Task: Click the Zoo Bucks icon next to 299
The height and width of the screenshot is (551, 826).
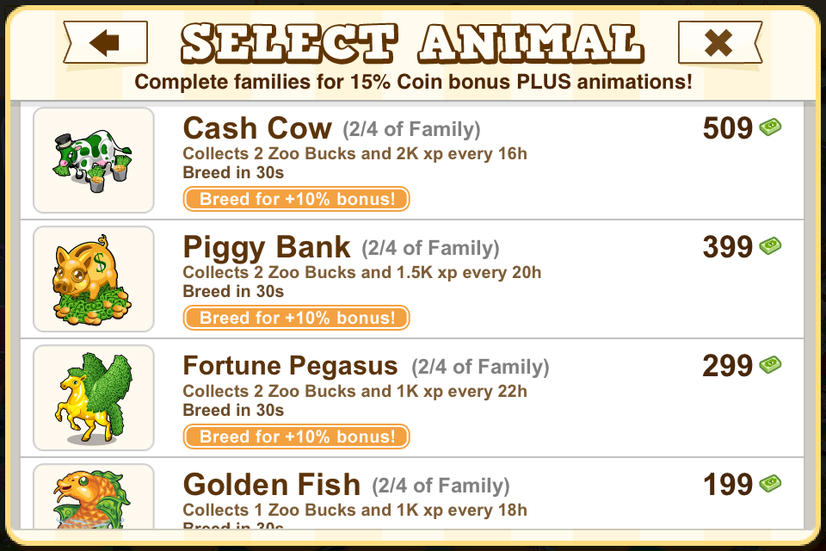Action: [x=770, y=364]
